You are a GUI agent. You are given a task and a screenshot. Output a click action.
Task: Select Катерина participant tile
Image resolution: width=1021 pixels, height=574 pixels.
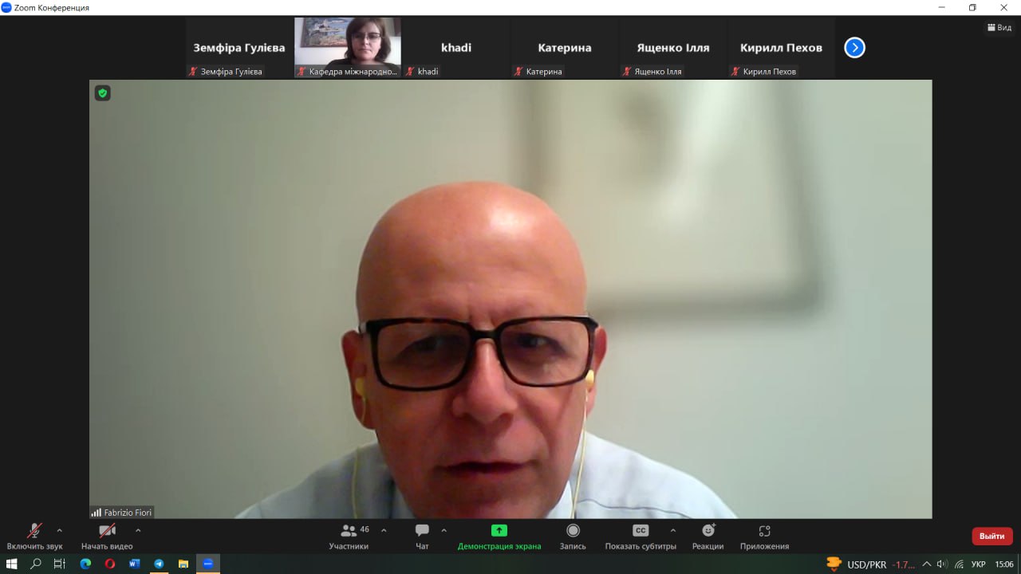pos(565,48)
